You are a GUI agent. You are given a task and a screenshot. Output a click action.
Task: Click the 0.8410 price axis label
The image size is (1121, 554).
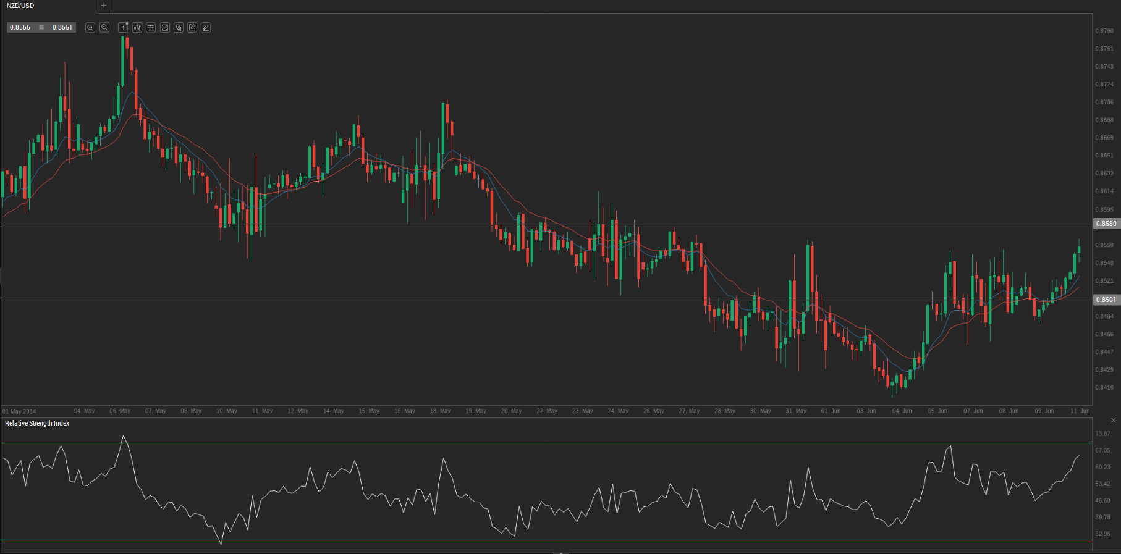(x=1104, y=388)
